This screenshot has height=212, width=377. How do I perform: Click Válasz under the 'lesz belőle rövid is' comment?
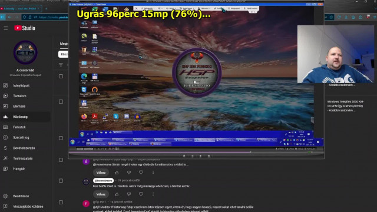click(x=101, y=194)
